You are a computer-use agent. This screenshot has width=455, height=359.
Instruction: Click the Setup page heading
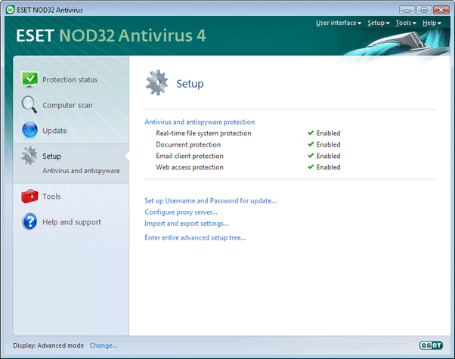(190, 84)
